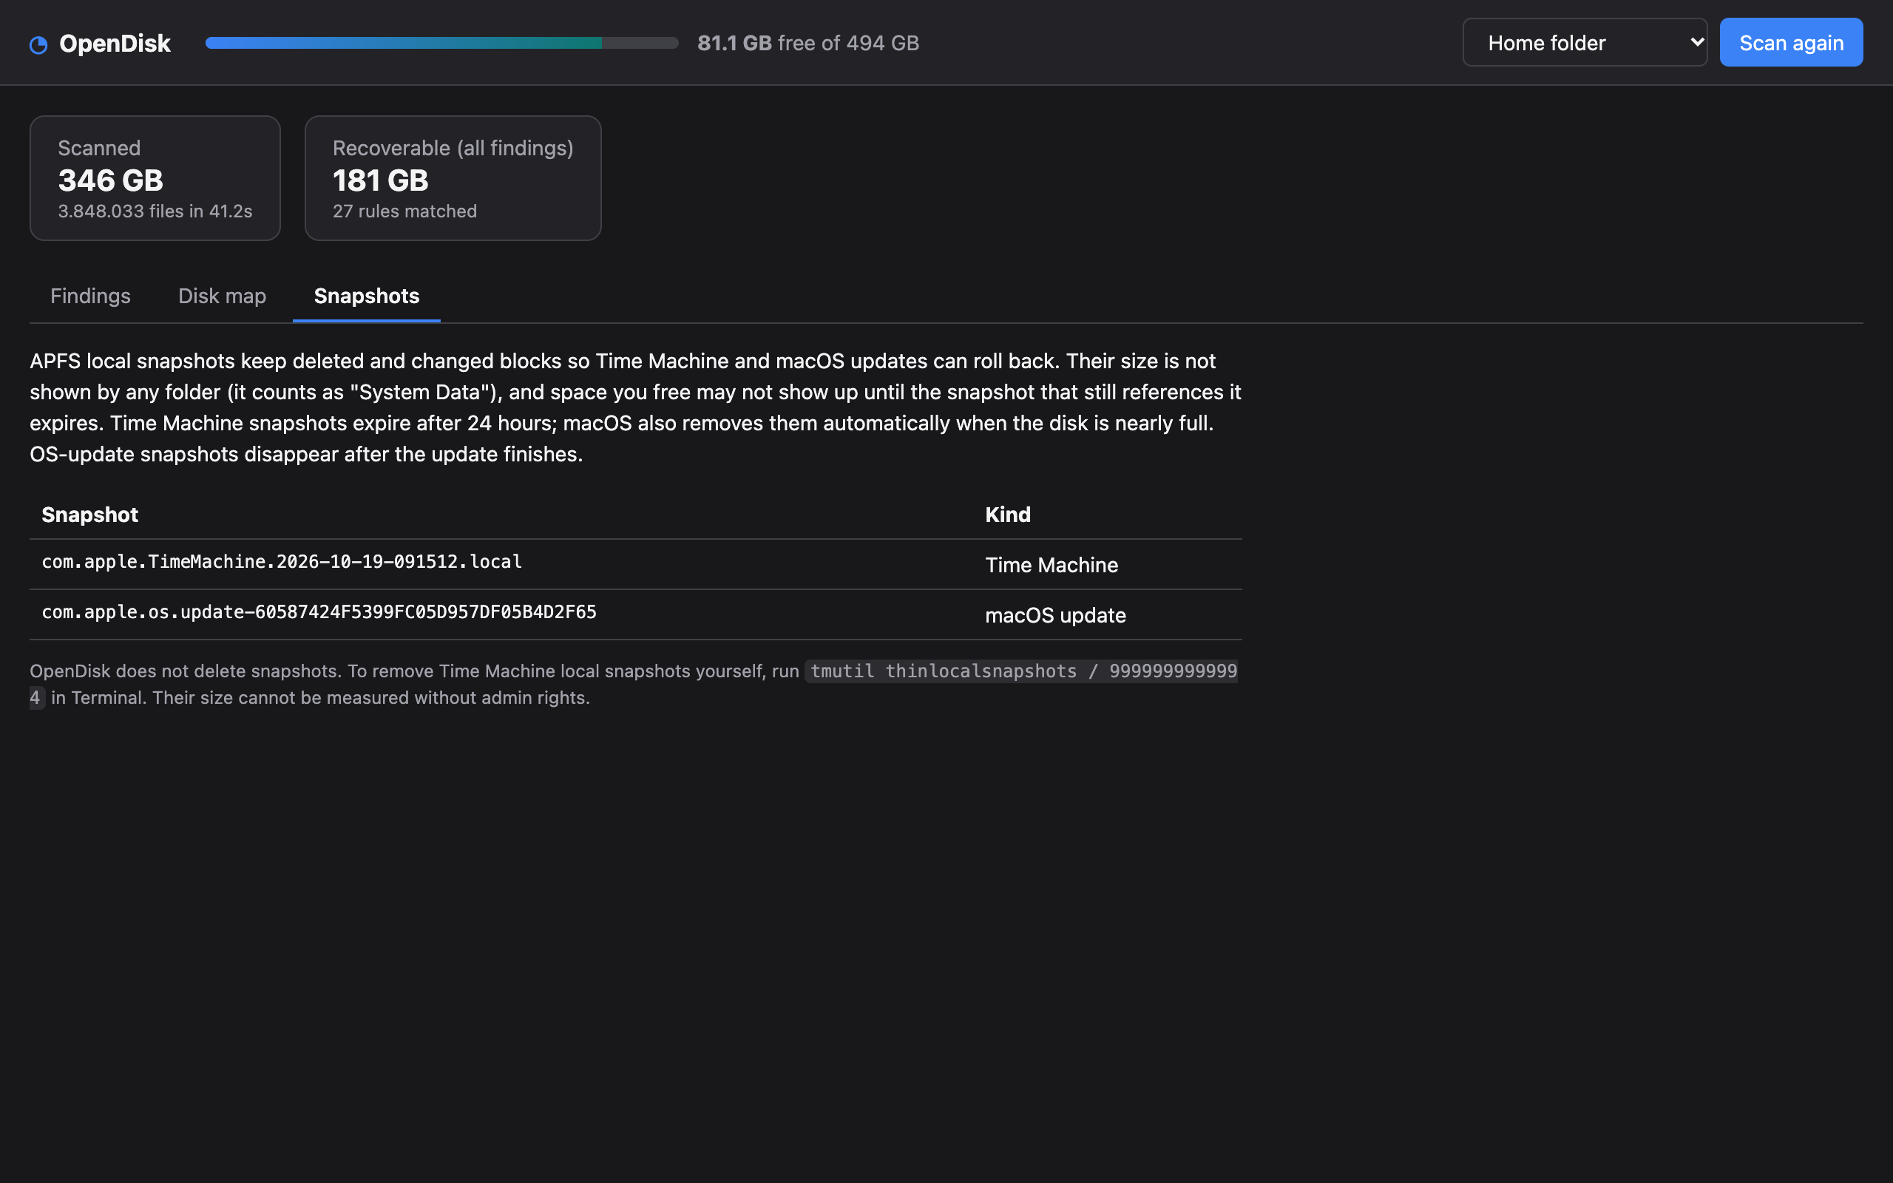
Task: Select the Snapshots tab
Action: coord(366,296)
